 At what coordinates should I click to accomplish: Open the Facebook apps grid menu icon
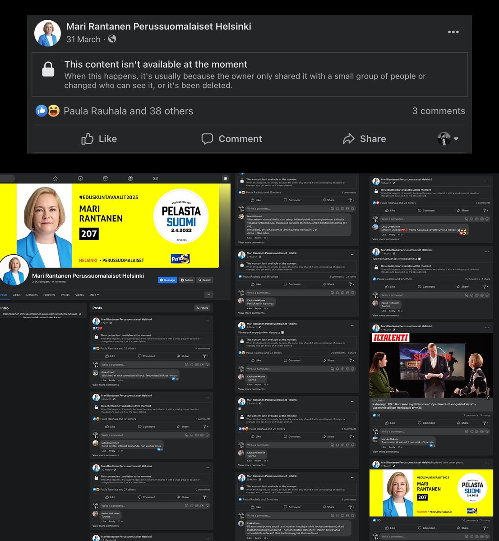click(225, 178)
